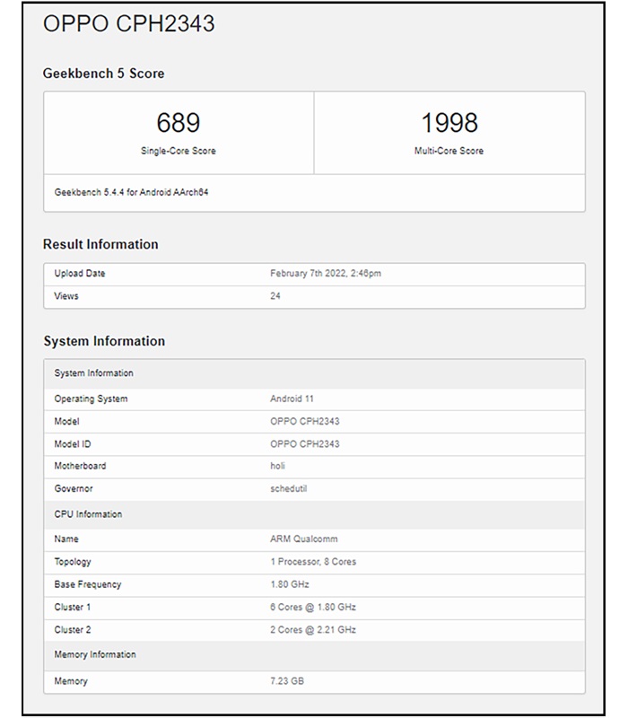Click the Memory Information header row

(315, 655)
